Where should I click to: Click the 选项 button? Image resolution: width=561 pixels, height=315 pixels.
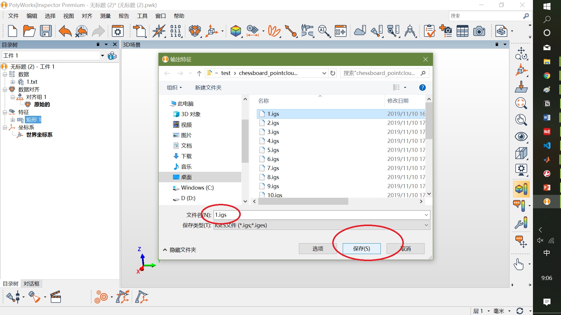tap(318, 249)
